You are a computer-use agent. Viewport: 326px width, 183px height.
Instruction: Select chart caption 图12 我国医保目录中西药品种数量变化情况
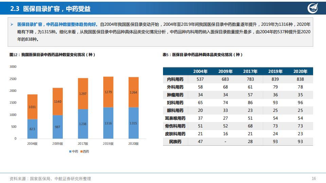pyautogui.click(x=52, y=55)
